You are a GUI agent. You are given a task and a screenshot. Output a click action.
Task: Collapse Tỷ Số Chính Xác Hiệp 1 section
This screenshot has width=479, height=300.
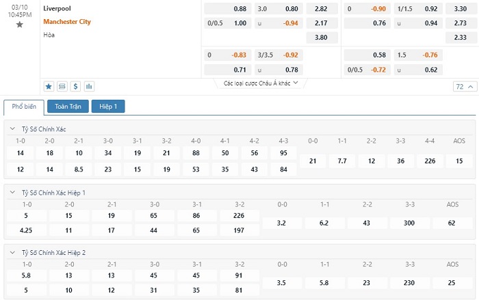(12, 193)
